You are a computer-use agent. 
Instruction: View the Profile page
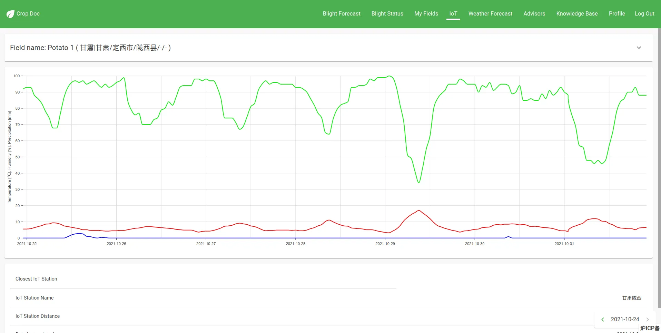[617, 14]
